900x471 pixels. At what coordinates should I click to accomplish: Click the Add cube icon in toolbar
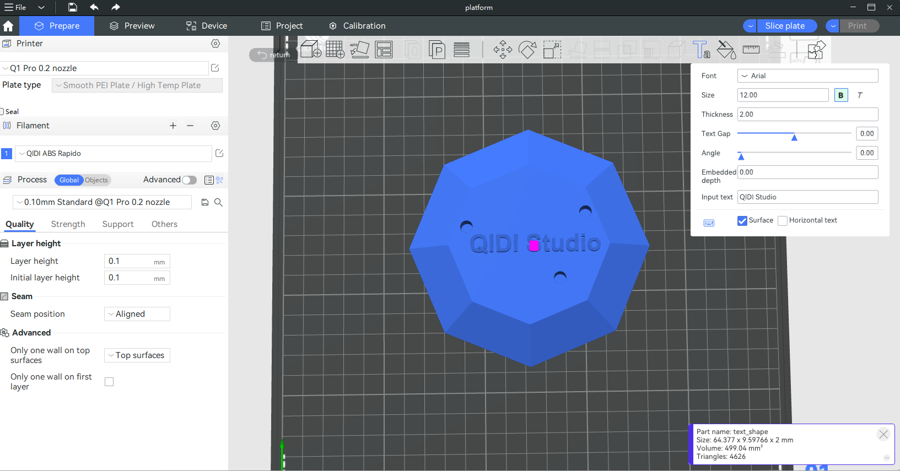coord(311,50)
